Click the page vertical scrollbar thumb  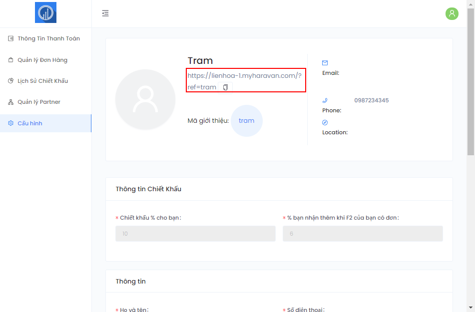point(471,82)
